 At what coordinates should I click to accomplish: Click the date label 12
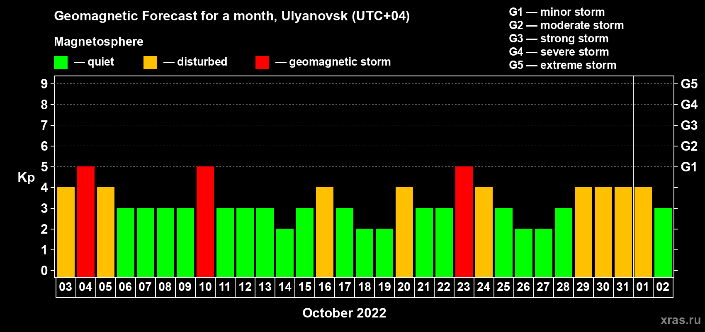(245, 287)
